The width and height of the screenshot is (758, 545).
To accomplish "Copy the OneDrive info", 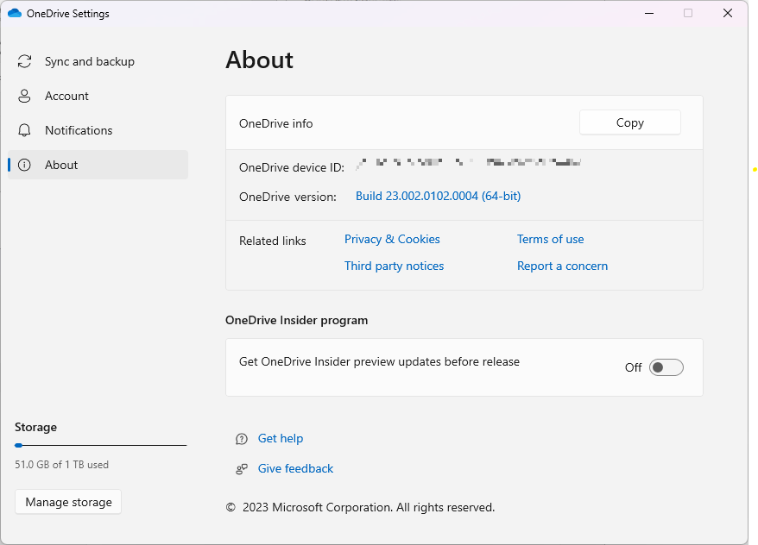I will [x=630, y=122].
